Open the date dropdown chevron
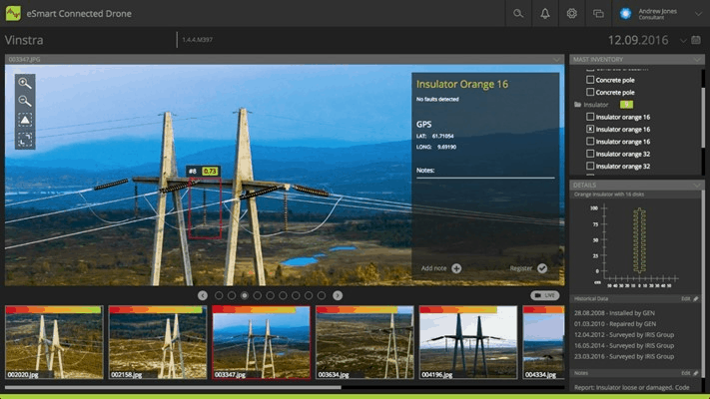Image resolution: width=710 pixels, height=399 pixels. [x=683, y=41]
